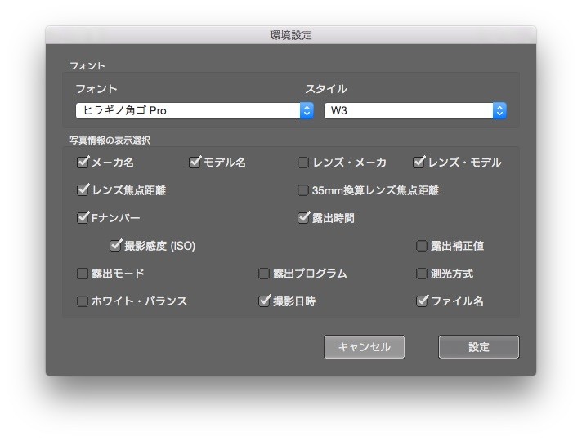Uncheck the メーカ名 checkbox
582x441 pixels.
point(82,163)
